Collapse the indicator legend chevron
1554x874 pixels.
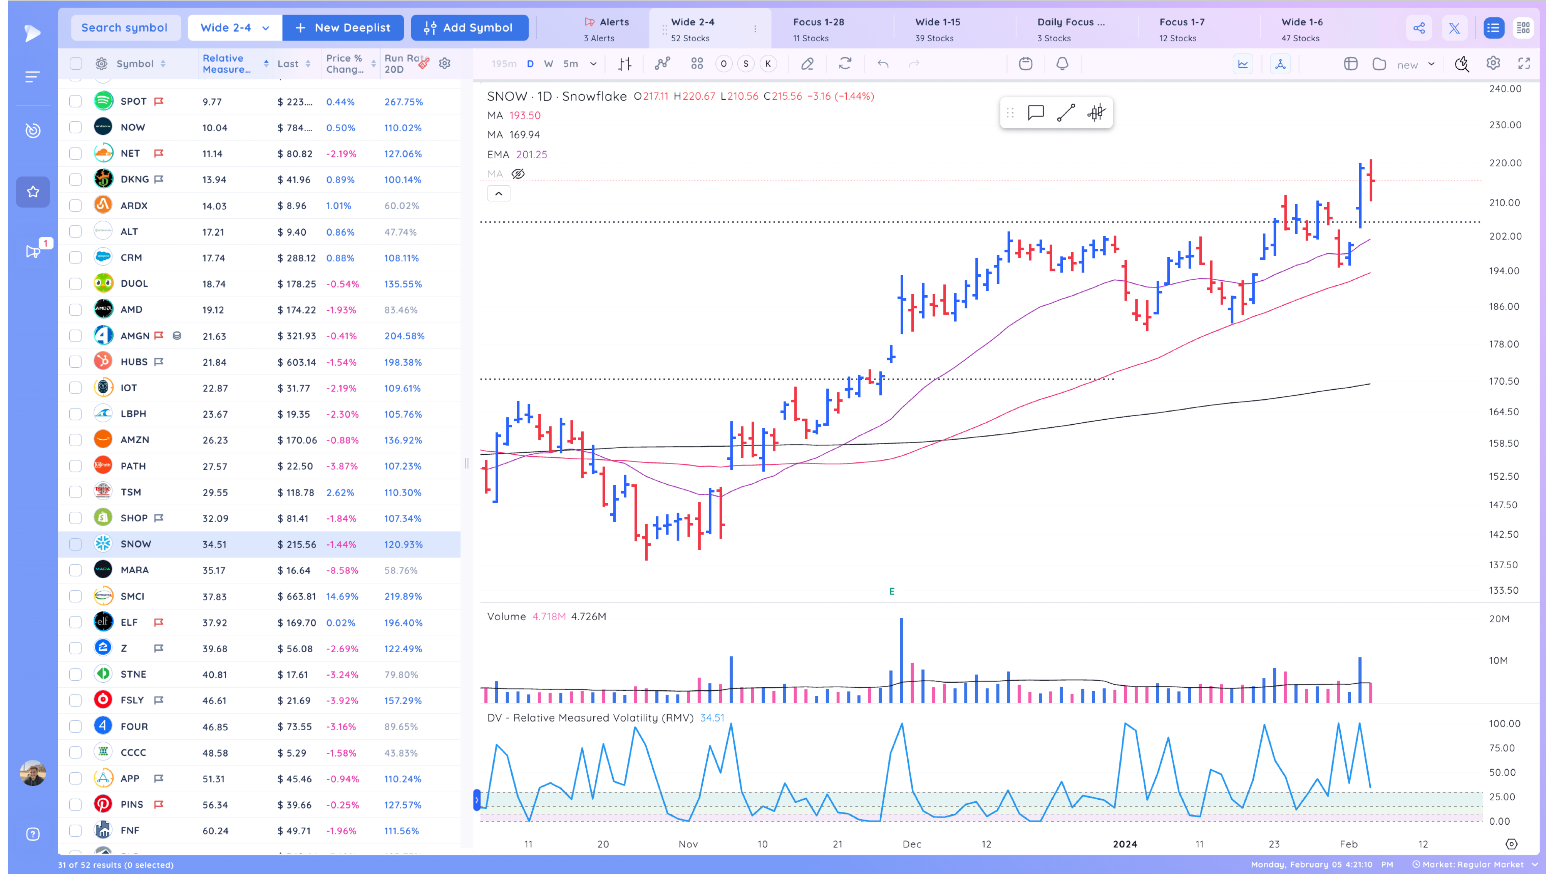[x=498, y=194]
